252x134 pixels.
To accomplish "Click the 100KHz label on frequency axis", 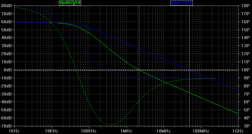I will coord(89,131).
